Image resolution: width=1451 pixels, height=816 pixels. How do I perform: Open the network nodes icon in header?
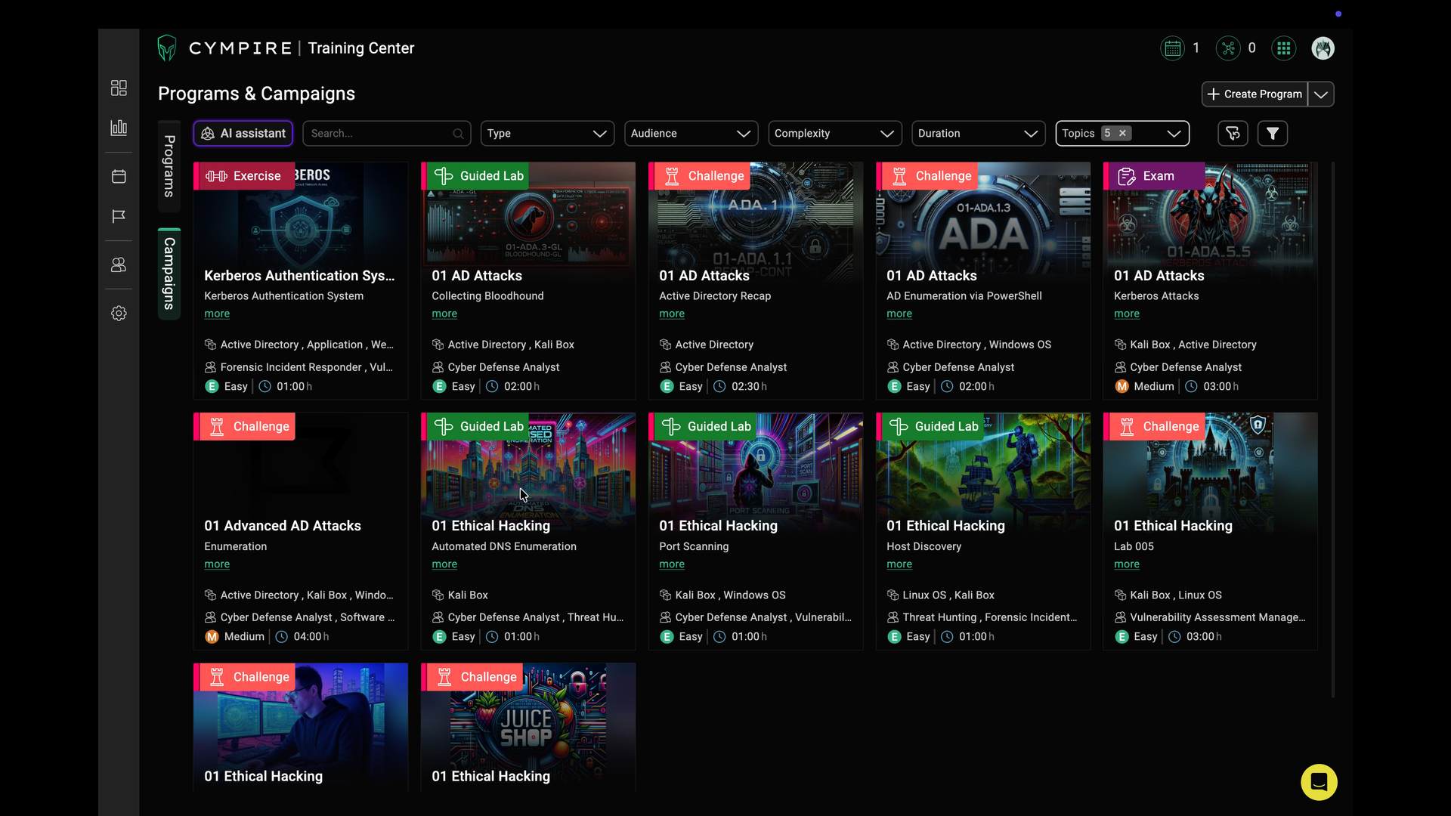coord(1228,48)
